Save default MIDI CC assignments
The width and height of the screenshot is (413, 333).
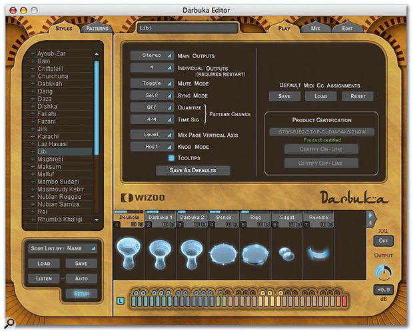(x=284, y=96)
